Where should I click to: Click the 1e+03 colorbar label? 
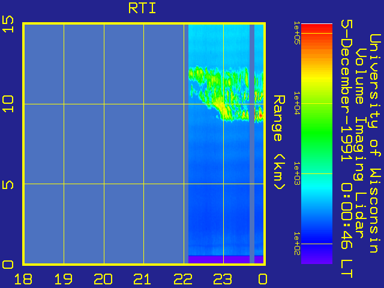click(x=297, y=173)
